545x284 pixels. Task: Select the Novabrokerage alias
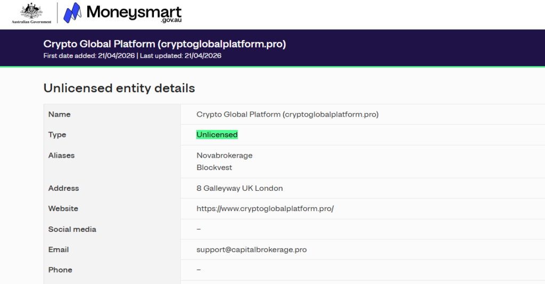[225, 155]
